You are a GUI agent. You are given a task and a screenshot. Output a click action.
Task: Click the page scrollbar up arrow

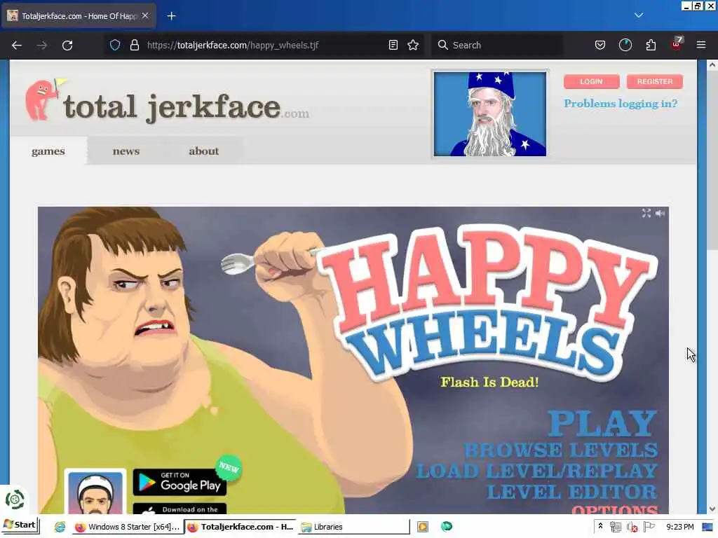(x=712, y=65)
